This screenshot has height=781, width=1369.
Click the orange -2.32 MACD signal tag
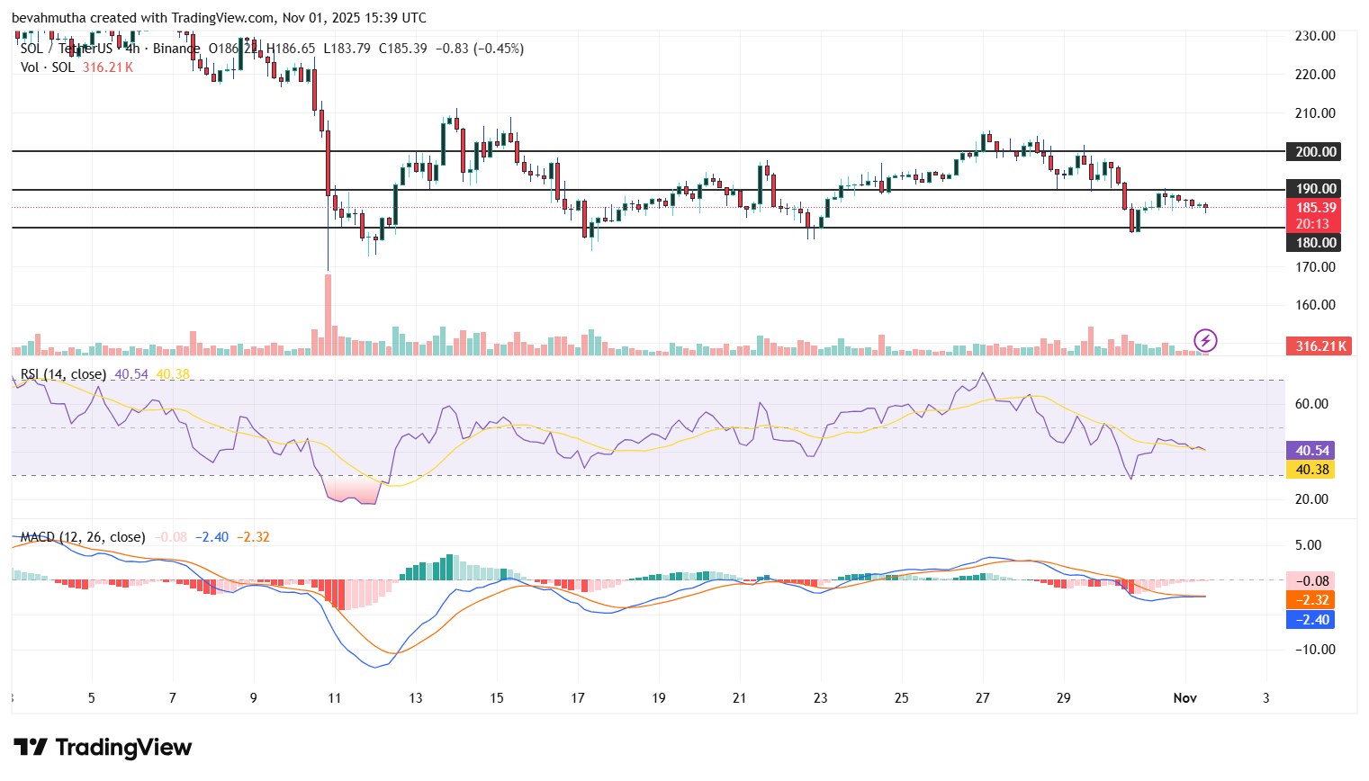pos(1312,599)
